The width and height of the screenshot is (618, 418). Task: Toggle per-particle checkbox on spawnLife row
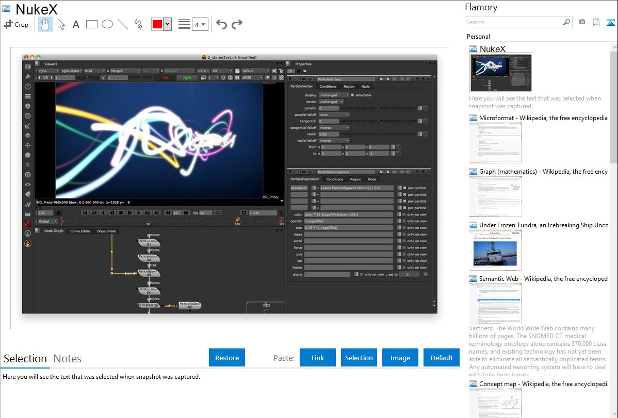tap(404, 188)
